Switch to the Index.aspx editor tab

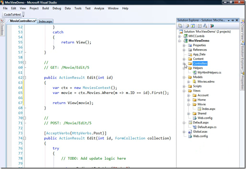tap(45, 21)
